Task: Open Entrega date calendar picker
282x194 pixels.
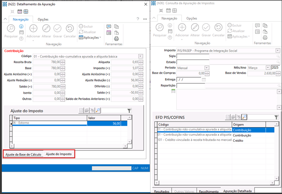Action: click(203, 80)
